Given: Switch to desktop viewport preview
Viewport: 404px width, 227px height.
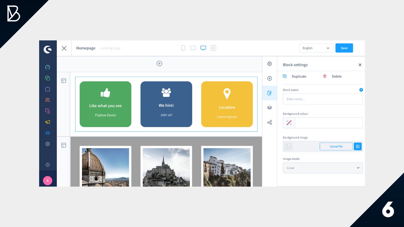Looking at the screenshot, I should pyautogui.click(x=203, y=48).
